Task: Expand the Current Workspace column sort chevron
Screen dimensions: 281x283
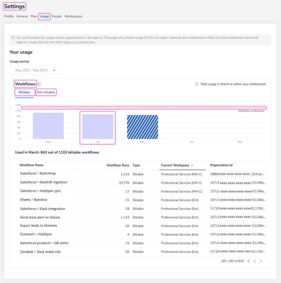Action: 192,165
